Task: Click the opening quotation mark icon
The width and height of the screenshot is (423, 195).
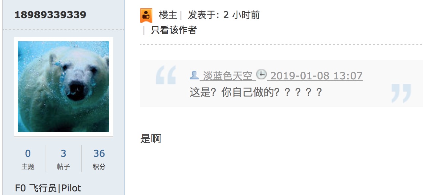Action: [166, 75]
